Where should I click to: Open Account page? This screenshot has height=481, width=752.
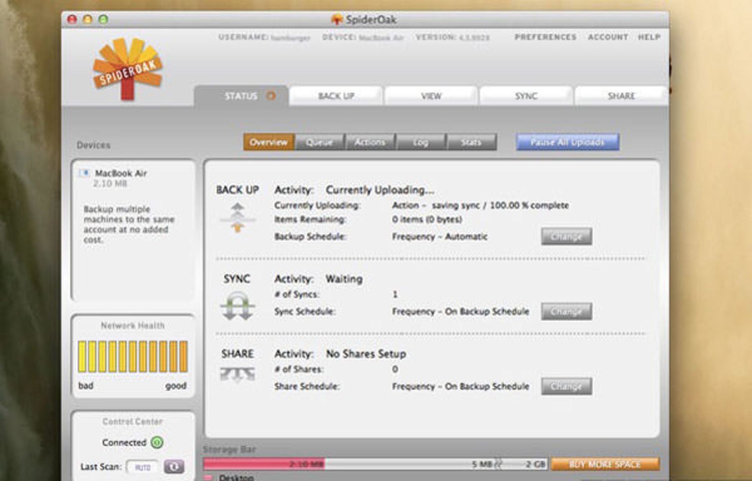click(x=608, y=37)
